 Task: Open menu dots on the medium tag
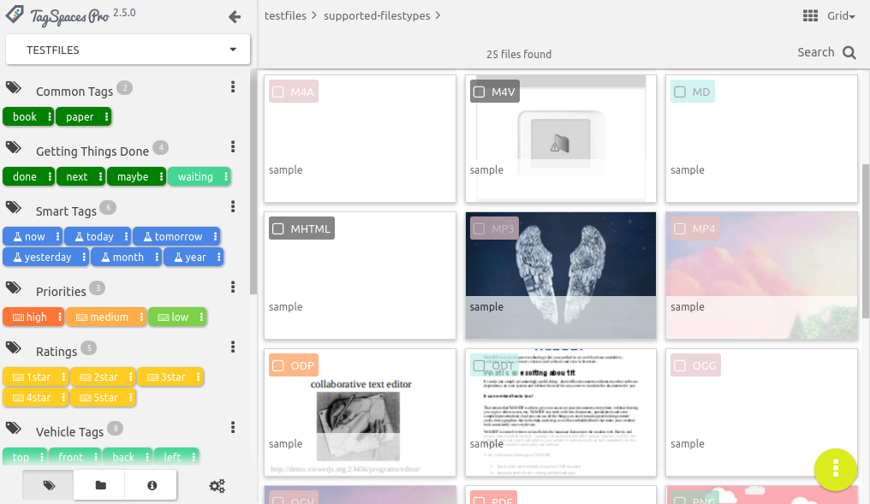141,317
